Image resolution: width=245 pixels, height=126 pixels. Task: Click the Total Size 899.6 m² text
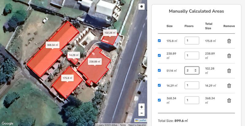[173, 121]
